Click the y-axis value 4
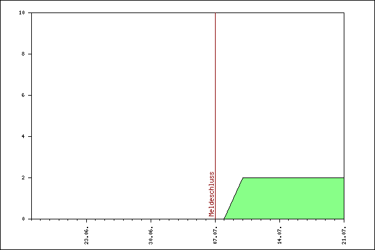Screen dimensions: 375x250 24,136
